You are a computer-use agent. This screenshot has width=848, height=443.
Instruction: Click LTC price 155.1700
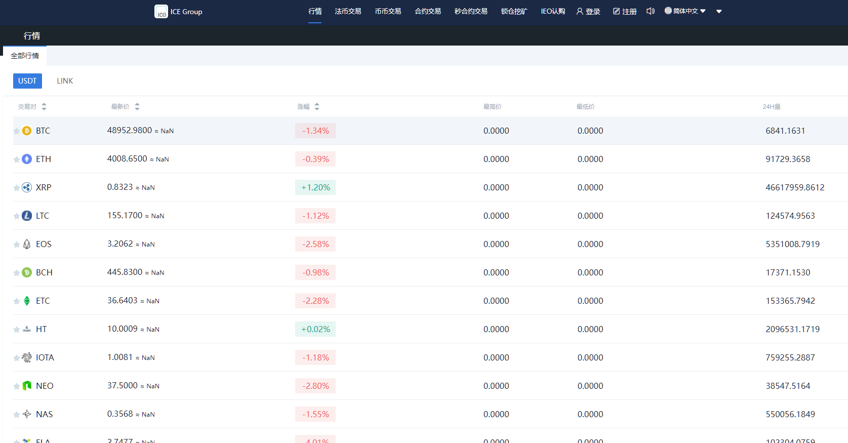(125, 215)
